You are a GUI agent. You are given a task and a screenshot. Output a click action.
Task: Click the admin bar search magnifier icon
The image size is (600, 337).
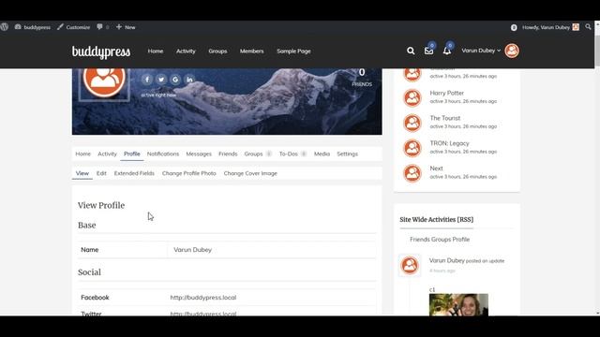coord(588,27)
